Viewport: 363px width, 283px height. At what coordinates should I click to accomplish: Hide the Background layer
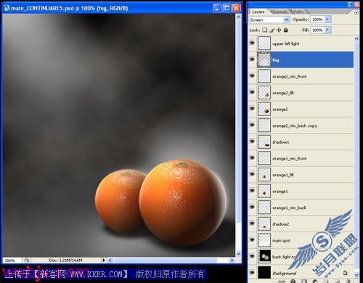click(x=252, y=273)
